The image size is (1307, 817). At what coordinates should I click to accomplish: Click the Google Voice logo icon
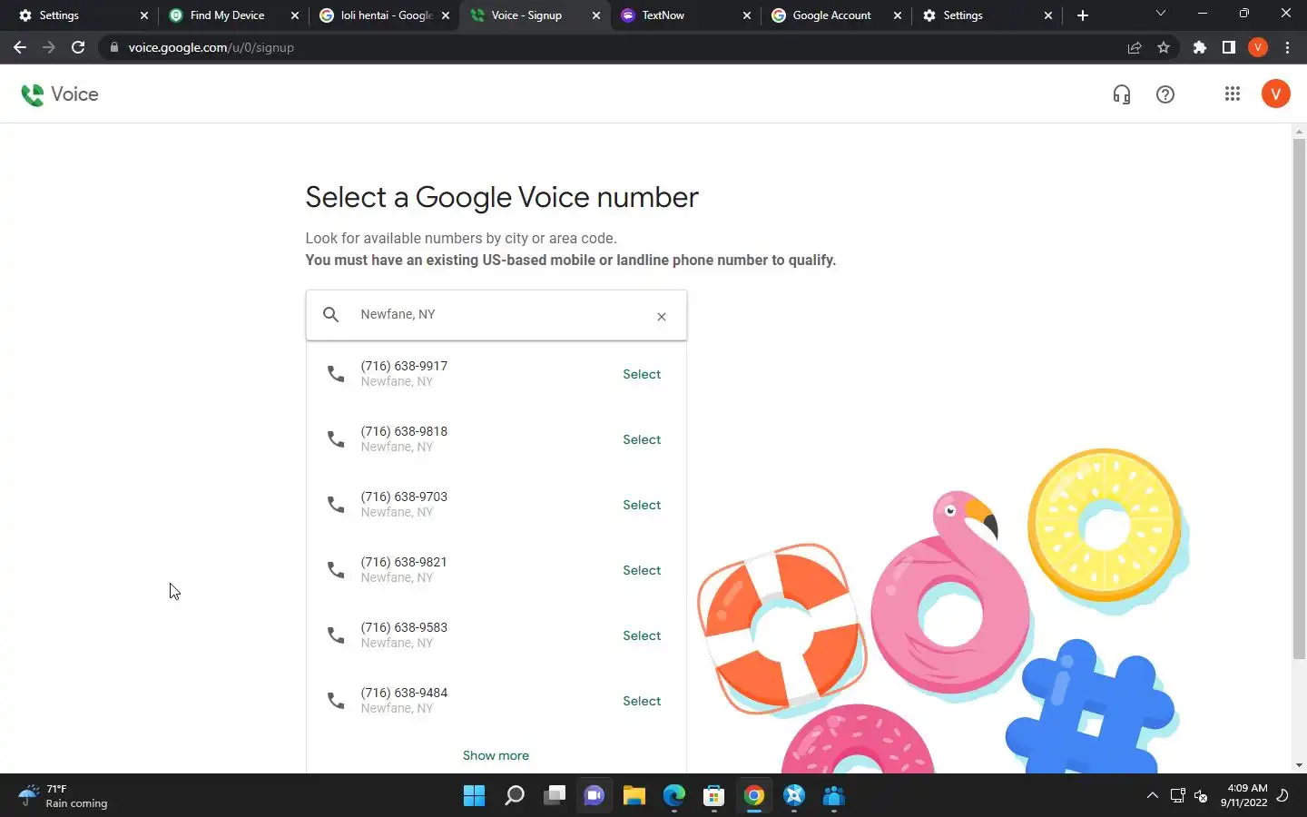pos(33,94)
